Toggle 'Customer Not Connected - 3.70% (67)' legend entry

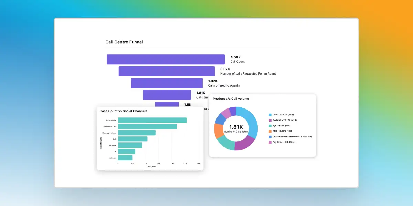click(290, 137)
